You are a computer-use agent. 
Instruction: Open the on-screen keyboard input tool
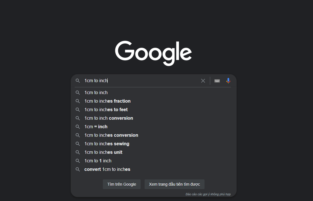(x=217, y=81)
